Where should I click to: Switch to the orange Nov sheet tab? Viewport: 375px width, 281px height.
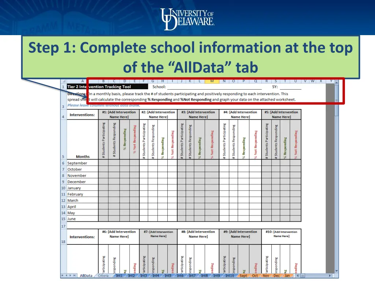click(266, 276)
